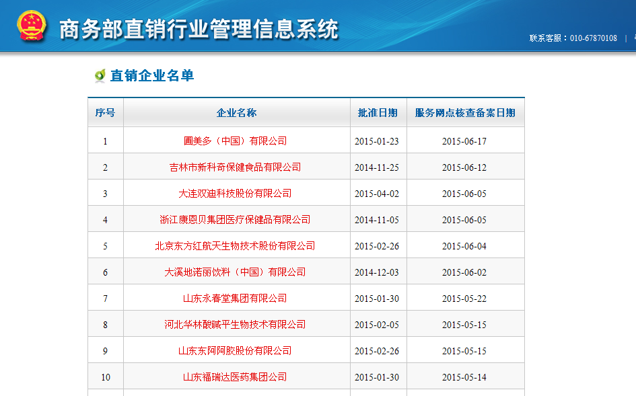Click filing date 2015-05-15 in row 9
The image size is (636, 396).
point(464,352)
